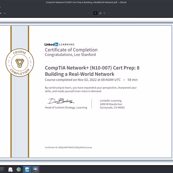The width and height of the screenshot is (173, 173).
Task: Click the Certificate ID line at the bottom
Action: point(69,147)
